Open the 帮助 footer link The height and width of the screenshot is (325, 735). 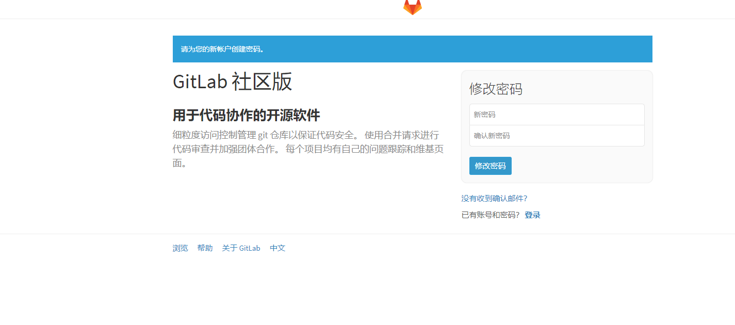[205, 248]
